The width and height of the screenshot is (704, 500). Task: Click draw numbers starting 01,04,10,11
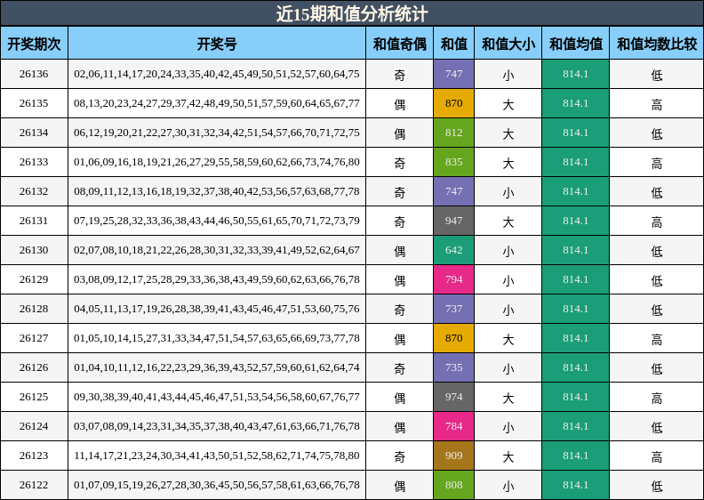click(217, 367)
